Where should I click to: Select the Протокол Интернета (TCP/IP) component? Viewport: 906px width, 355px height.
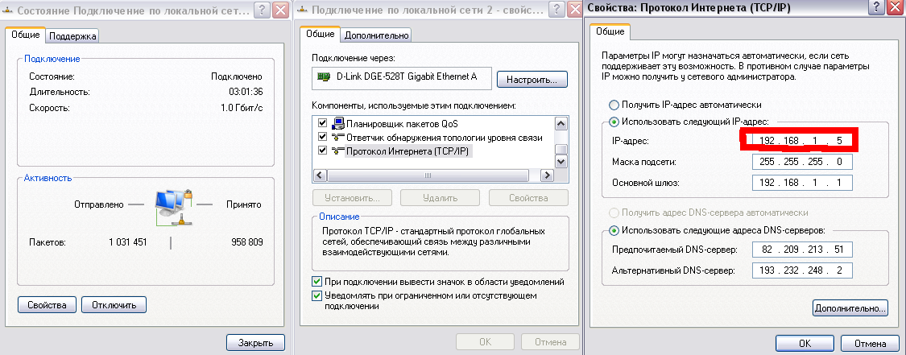point(407,151)
